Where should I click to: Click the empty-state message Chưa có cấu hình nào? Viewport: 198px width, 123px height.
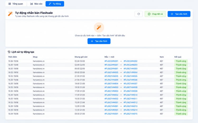(x=100, y=35)
